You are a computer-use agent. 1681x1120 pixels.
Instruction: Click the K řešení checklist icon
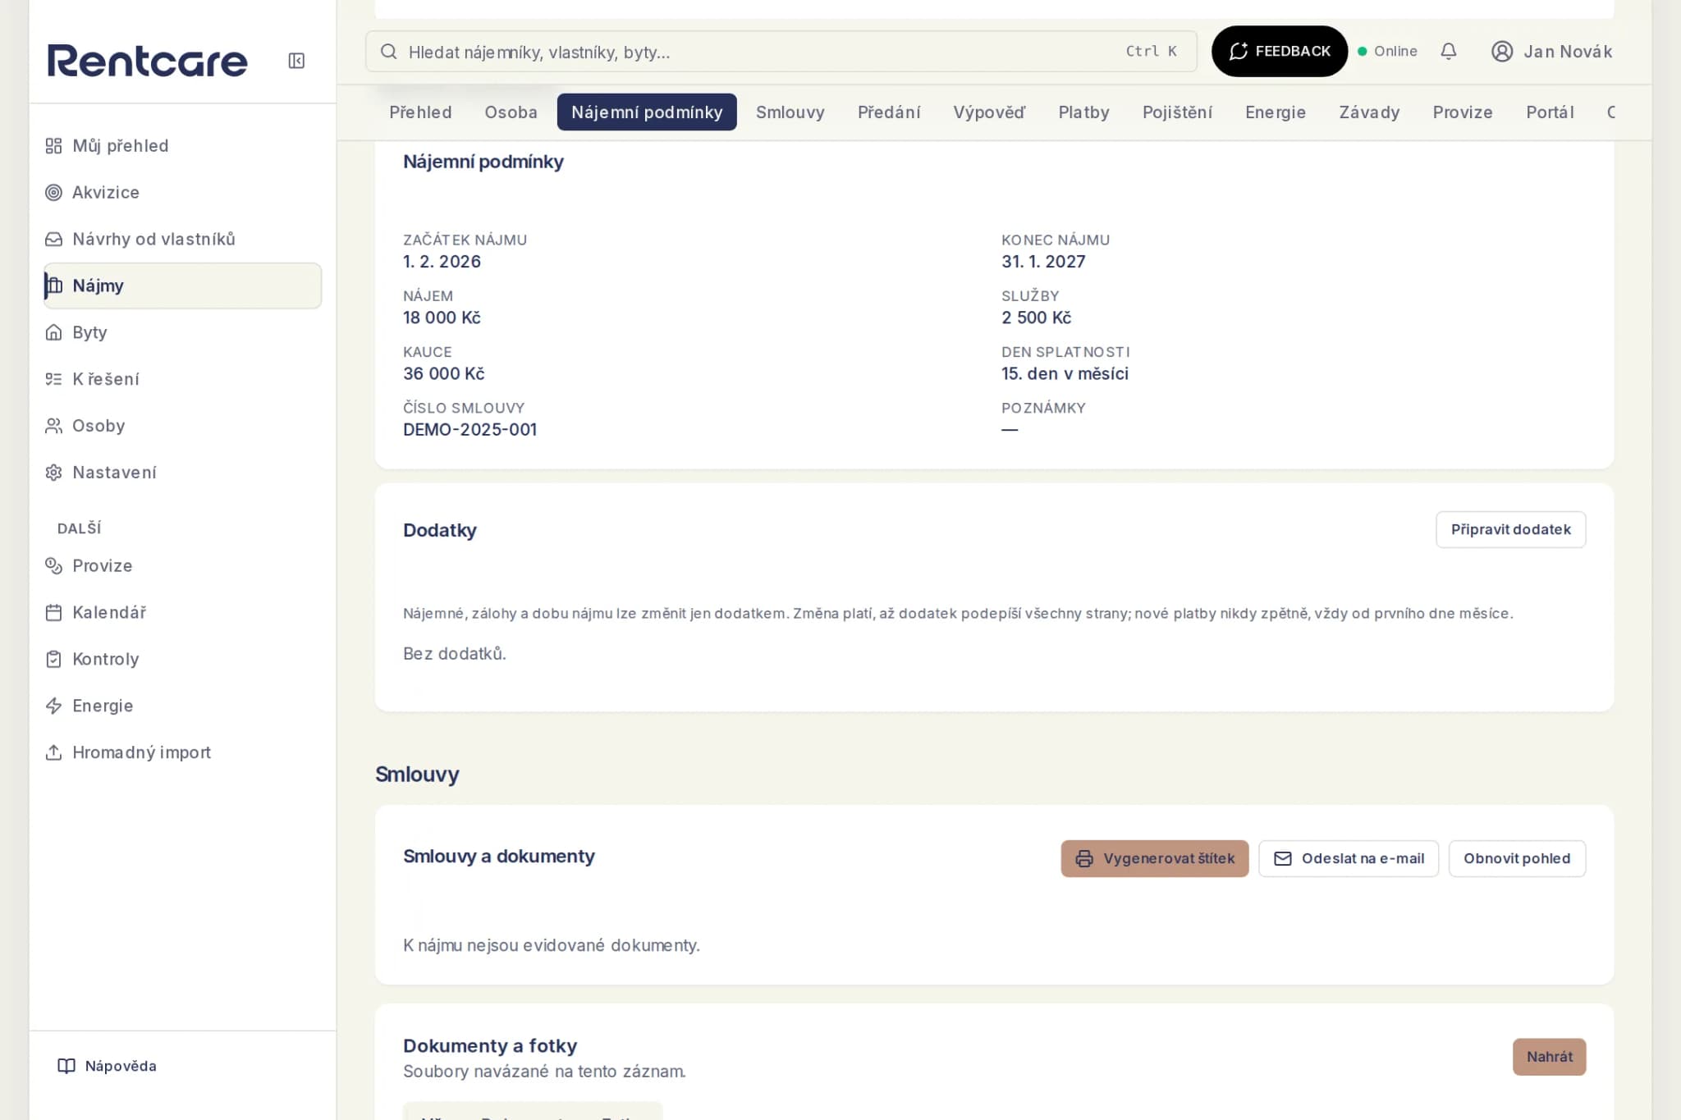(53, 379)
